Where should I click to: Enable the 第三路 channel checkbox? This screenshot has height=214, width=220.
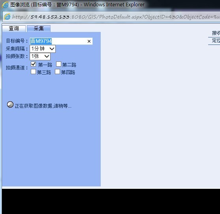[33, 71]
